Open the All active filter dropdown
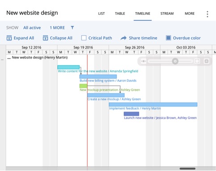Screen dimensions: 216x171 (x=32, y=27)
